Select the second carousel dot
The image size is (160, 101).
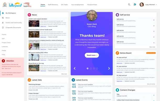pyautogui.click(x=91, y=68)
